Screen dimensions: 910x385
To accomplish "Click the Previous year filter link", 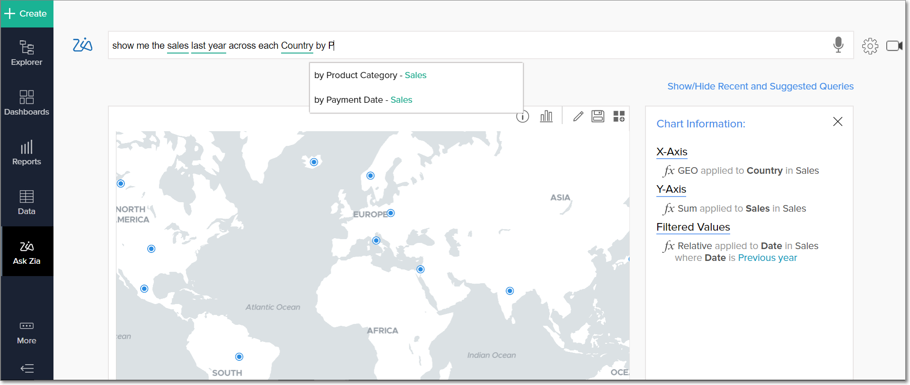I will [x=767, y=258].
